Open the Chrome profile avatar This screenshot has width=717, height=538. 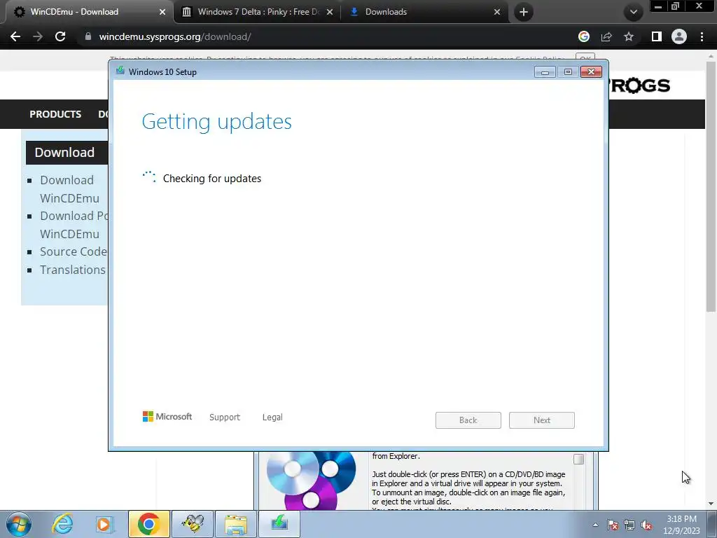[x=679, y=36]
